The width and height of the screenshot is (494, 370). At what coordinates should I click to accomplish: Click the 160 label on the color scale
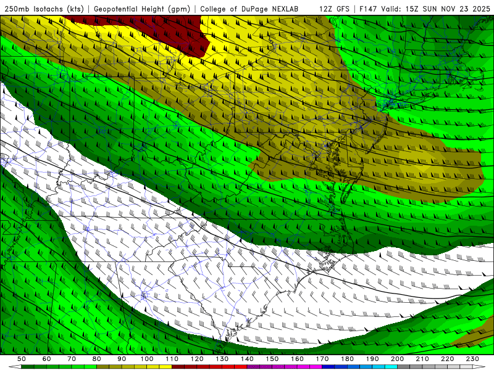coord(297,359)
